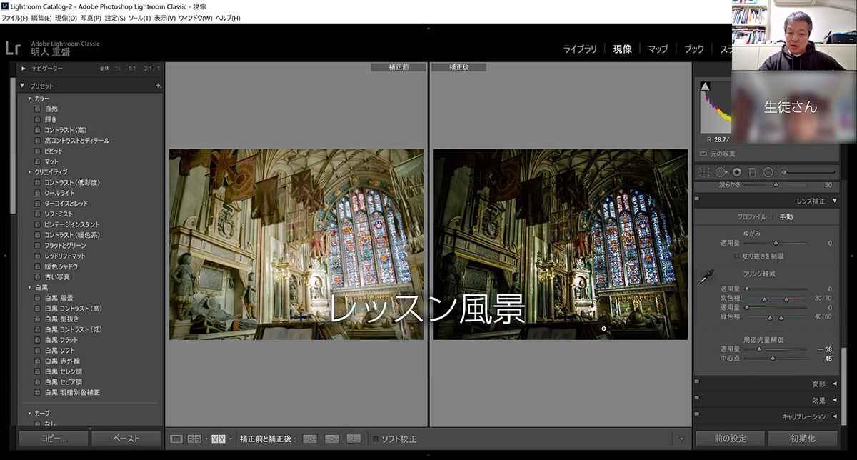
Task: Add new preset with plus icon
Action: 158,86
